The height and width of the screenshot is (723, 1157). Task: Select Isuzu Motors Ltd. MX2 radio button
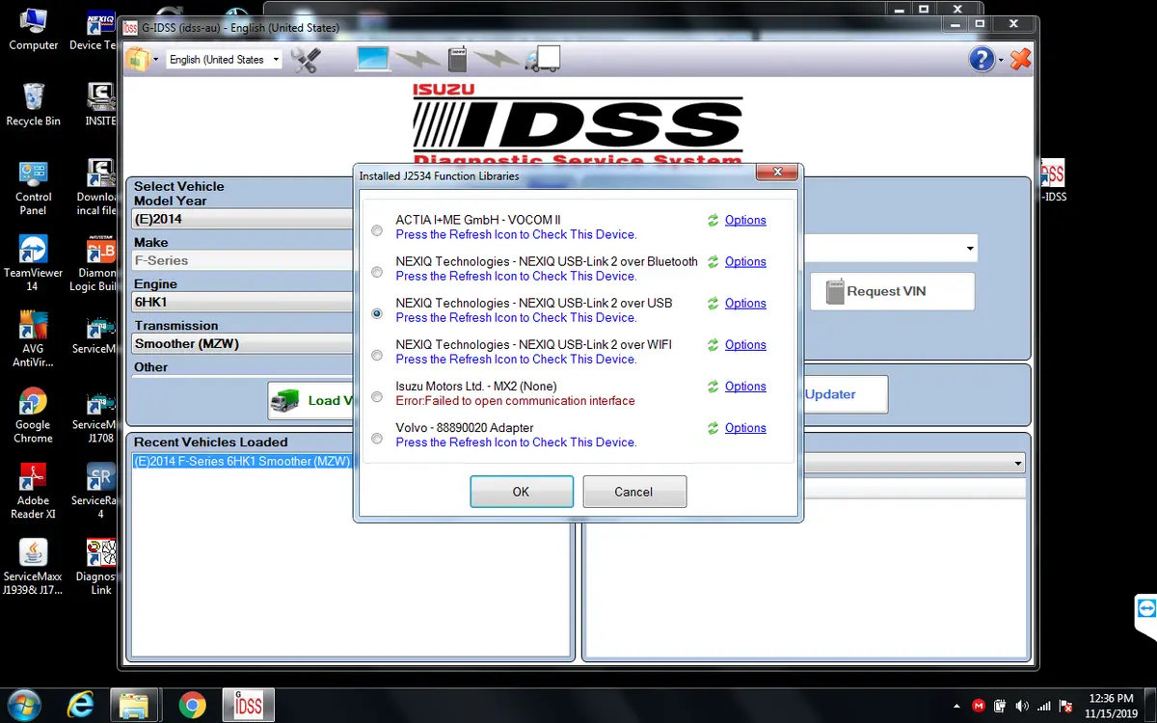[377, 396]
